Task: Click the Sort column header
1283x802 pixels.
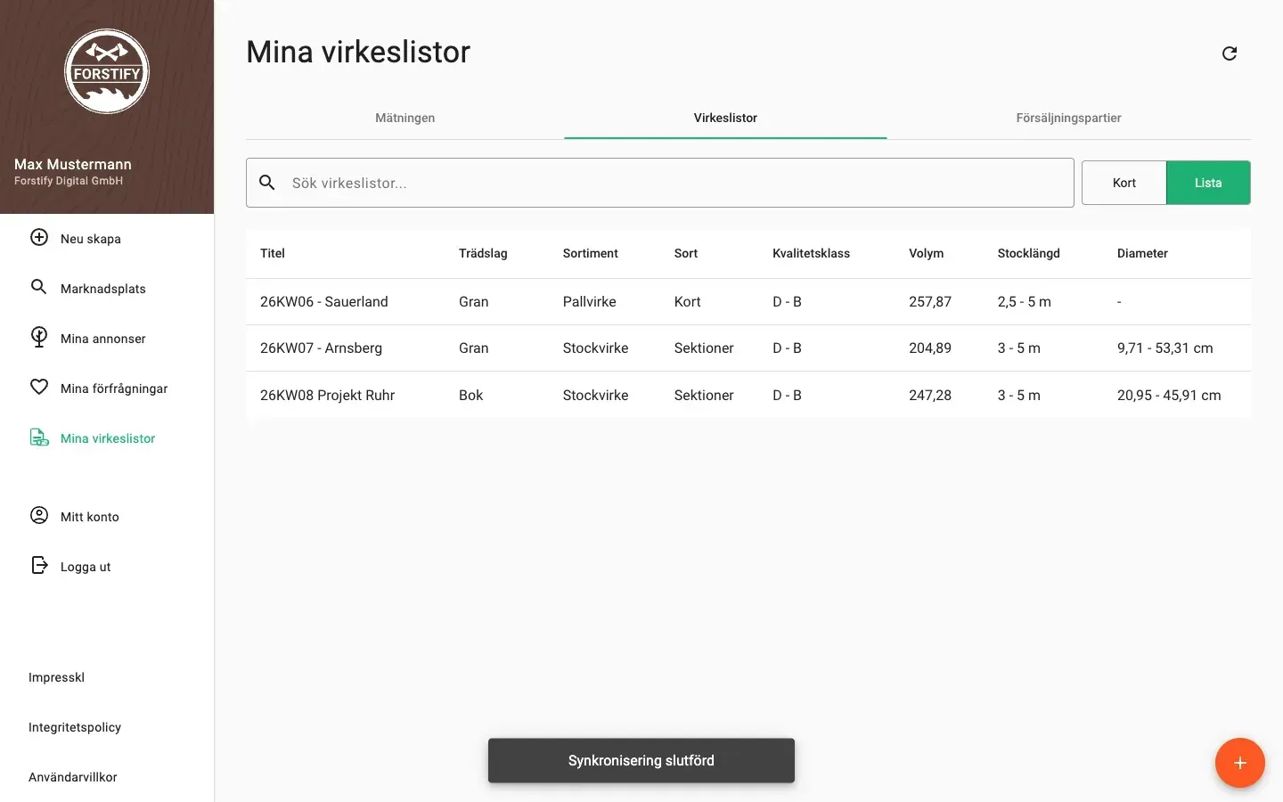Action: coord(686,253)
